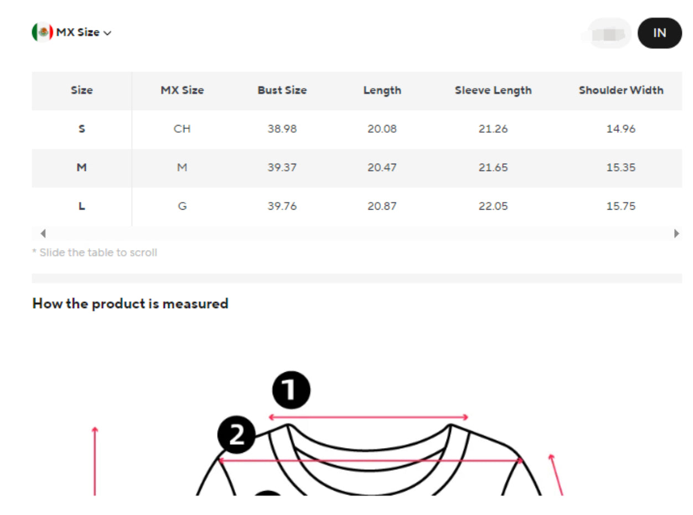Select the number 2 marker in the diagram
Image resolution: width=693 pixels, height=515 pixels.
coord(236,435)
